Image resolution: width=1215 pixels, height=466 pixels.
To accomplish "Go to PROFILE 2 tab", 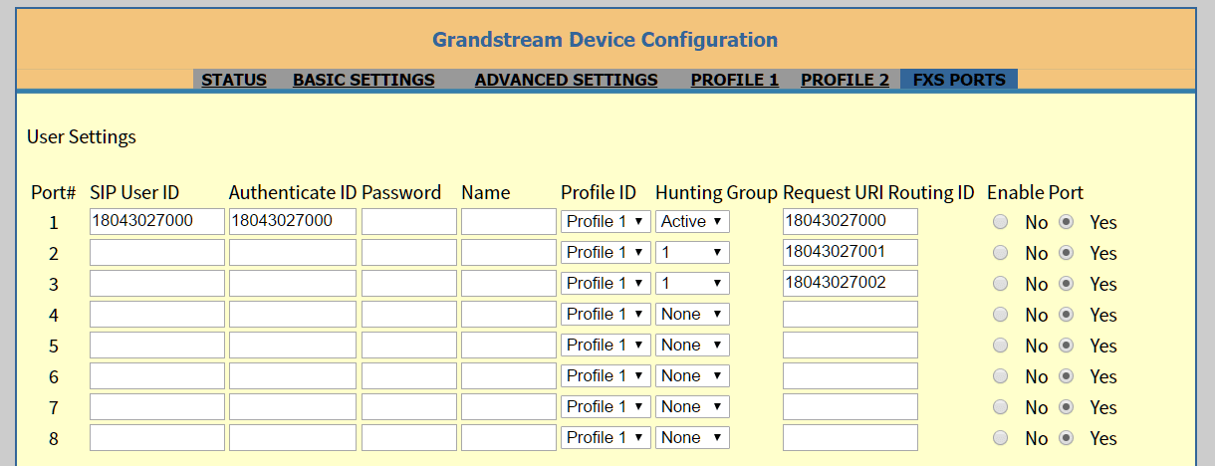I will pos(845,80).
